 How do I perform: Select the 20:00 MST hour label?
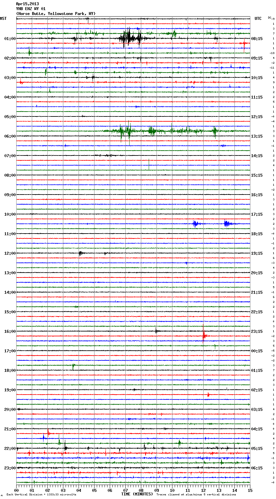[10, 410]
